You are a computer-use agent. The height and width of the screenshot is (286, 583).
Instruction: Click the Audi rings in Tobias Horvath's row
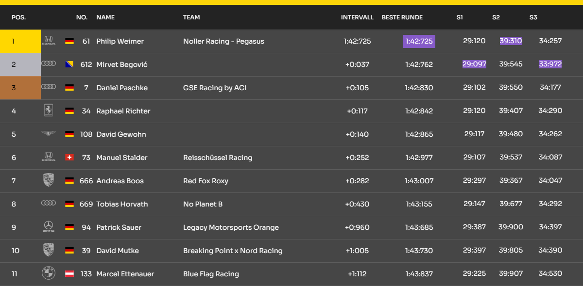[48, 204]
